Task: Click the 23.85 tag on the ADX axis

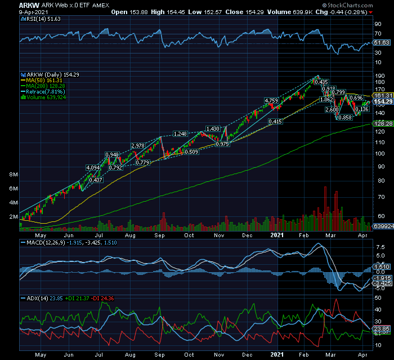Action: pyautogui.click(x=382, y=329)
